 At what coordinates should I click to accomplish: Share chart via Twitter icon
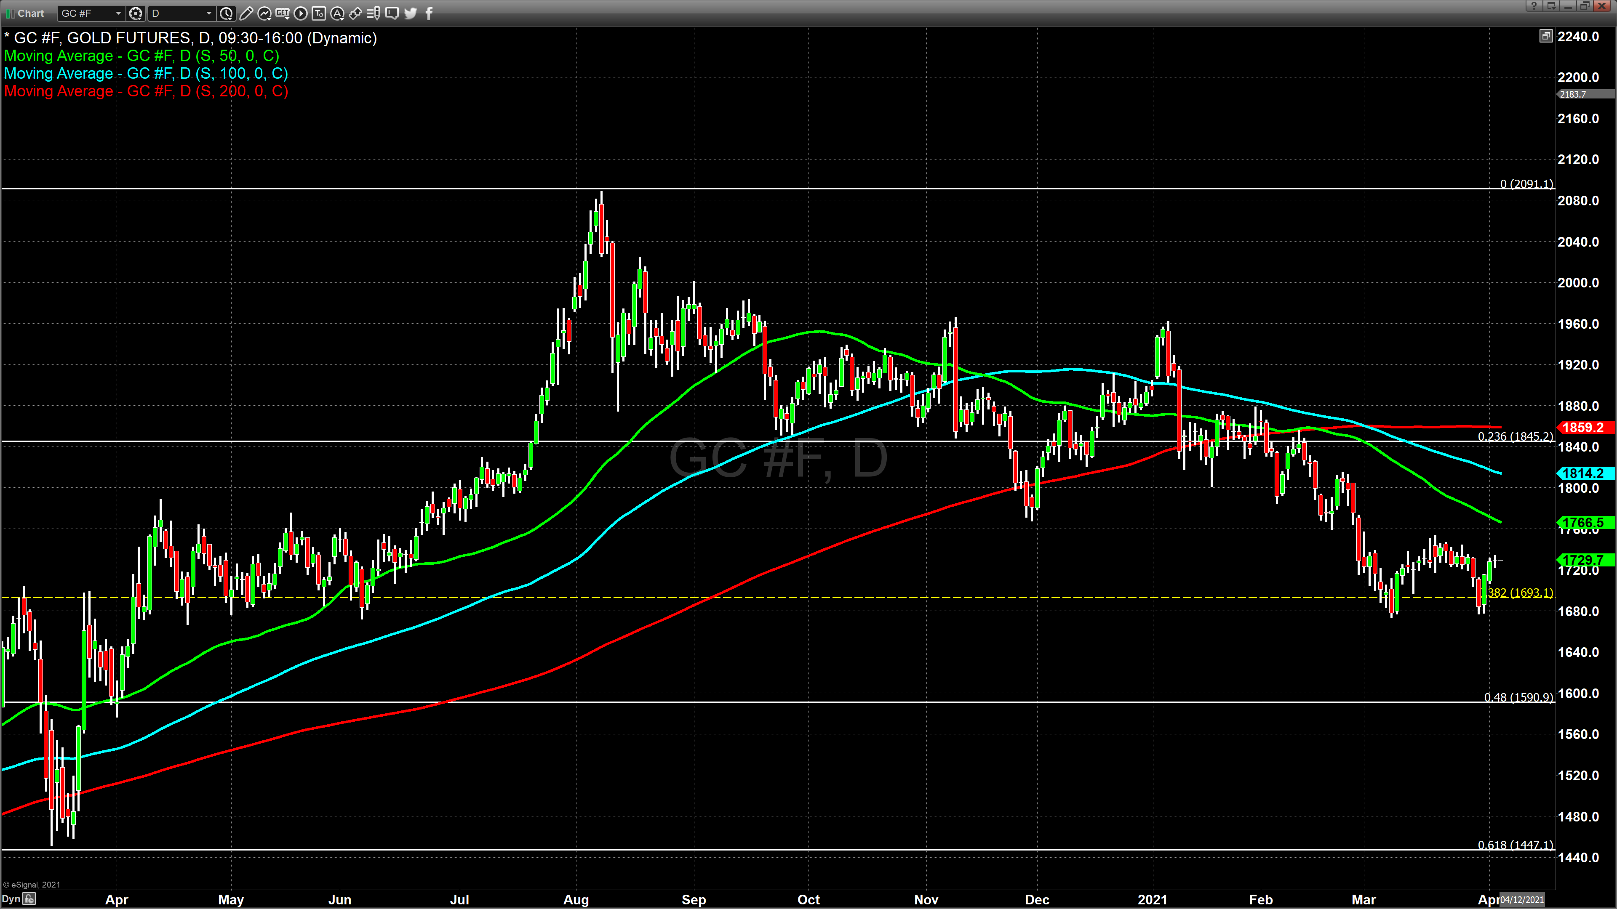click(411, 13)
